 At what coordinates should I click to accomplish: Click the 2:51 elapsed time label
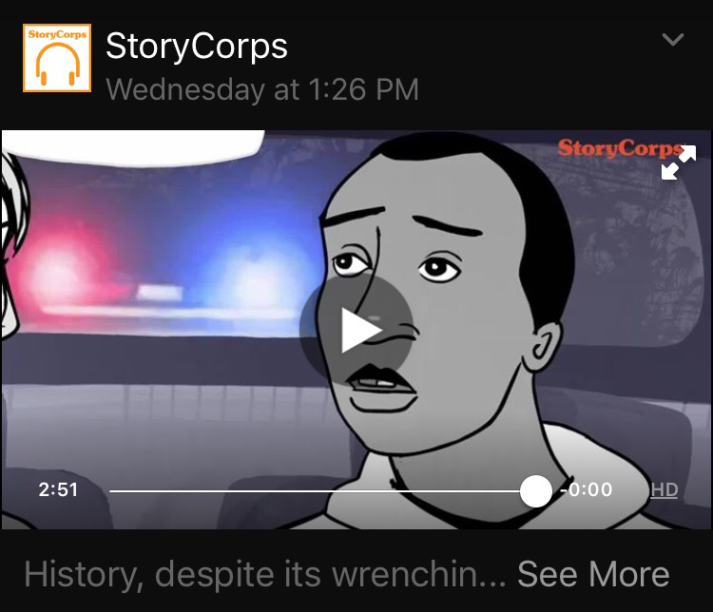click(x=58, y=489)
